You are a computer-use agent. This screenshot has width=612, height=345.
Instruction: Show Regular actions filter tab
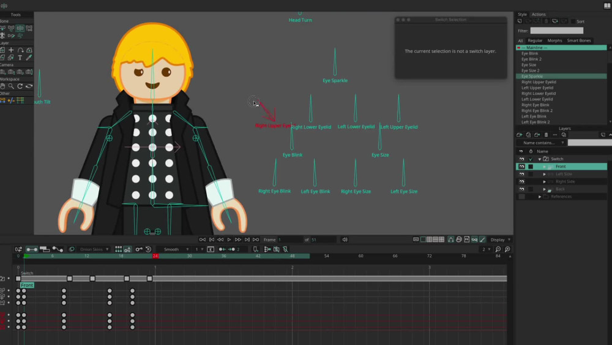coord(535,40)
